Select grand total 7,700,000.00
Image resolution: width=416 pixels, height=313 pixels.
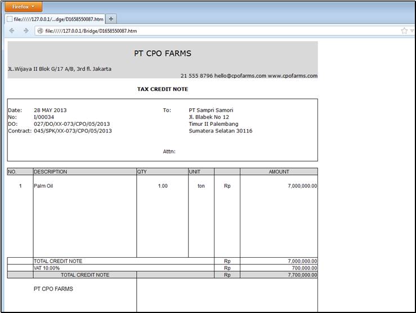click(x=302, y=275)
